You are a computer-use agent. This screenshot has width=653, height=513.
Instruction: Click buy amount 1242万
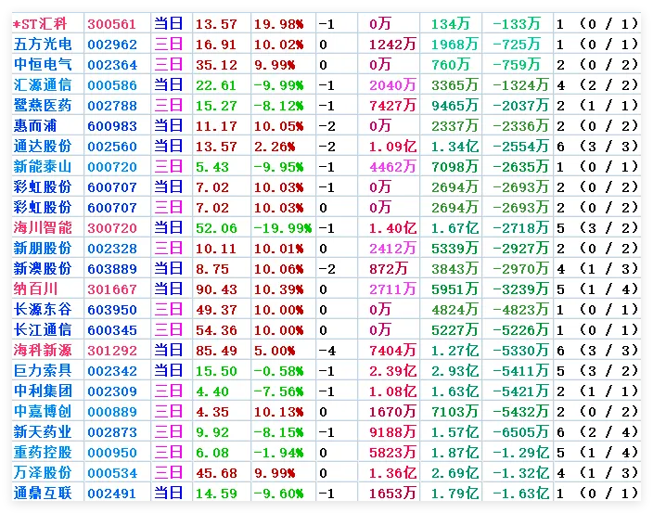[x=392, y=45]
